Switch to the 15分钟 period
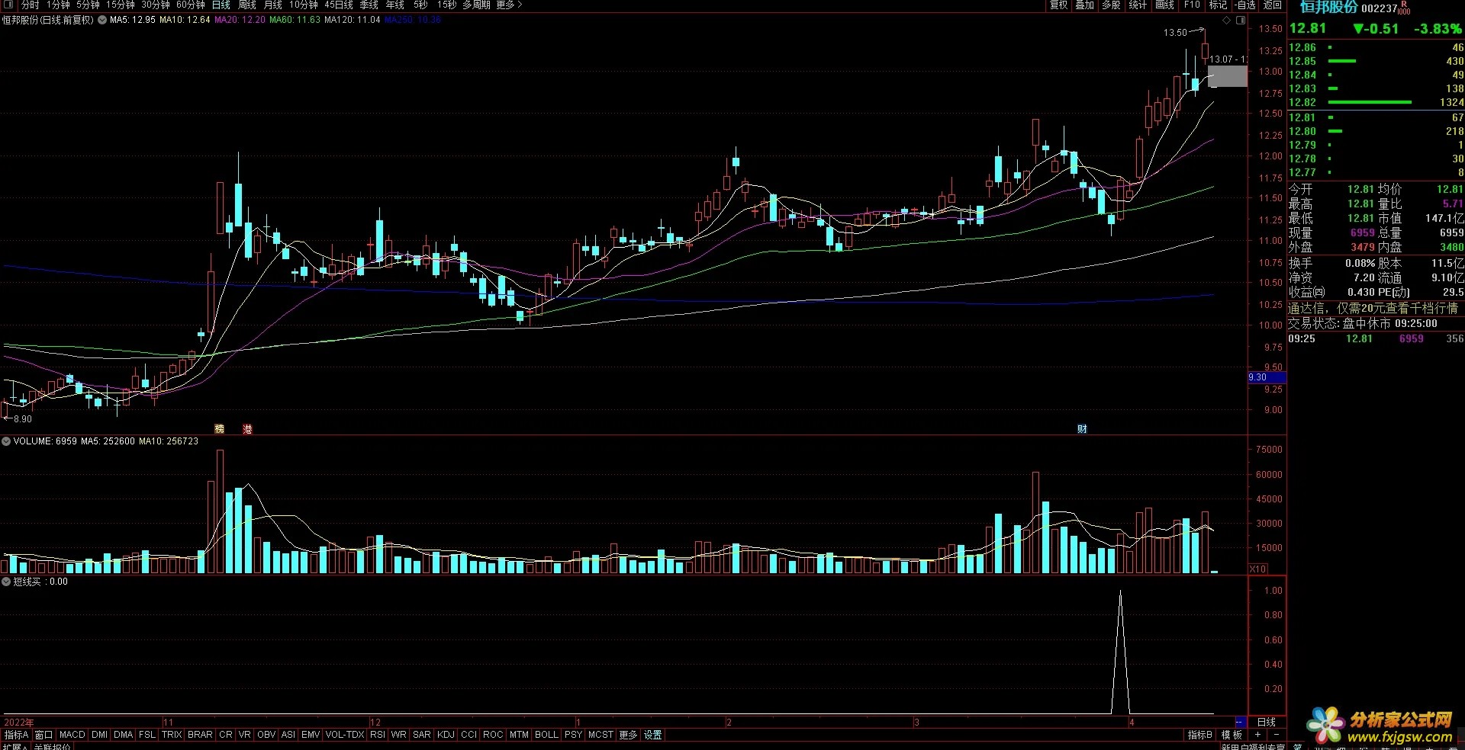 coord(121,5)
